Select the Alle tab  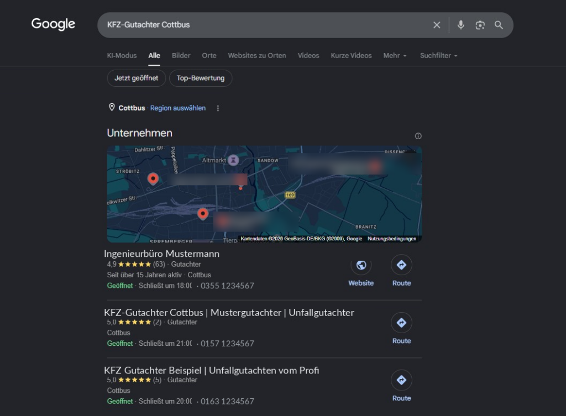click(154, 56)
